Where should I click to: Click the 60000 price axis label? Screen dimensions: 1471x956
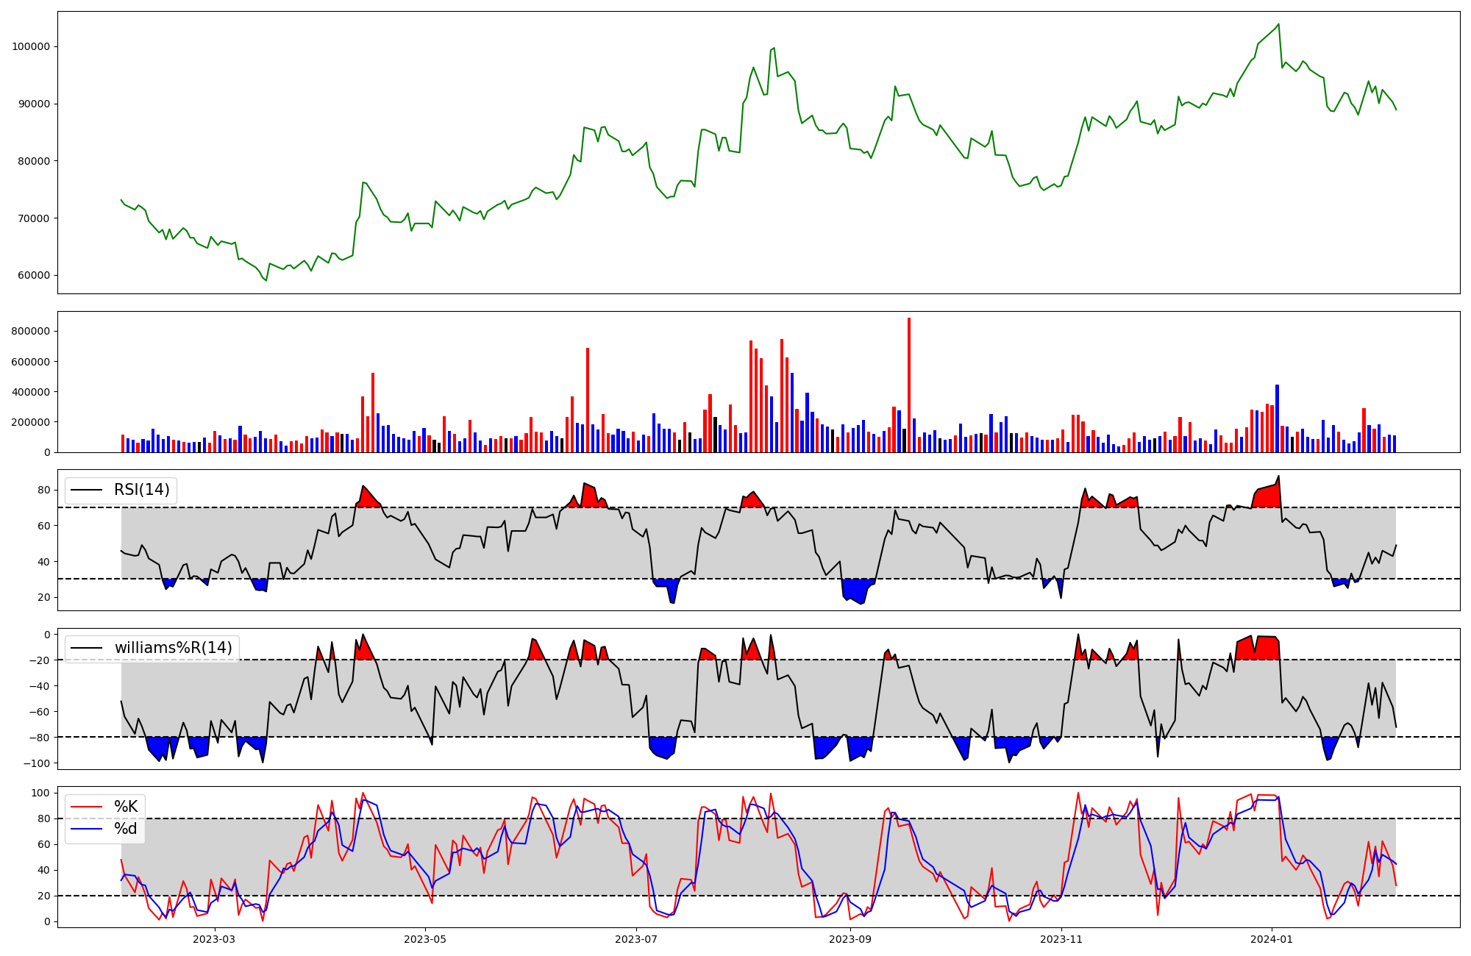click(34, 276)
